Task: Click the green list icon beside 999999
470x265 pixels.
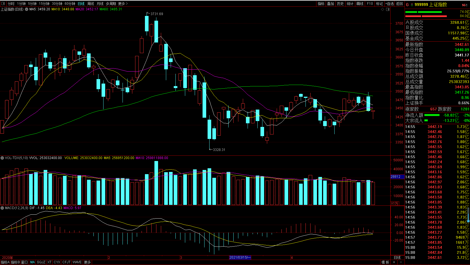Action: click(412, 5)
